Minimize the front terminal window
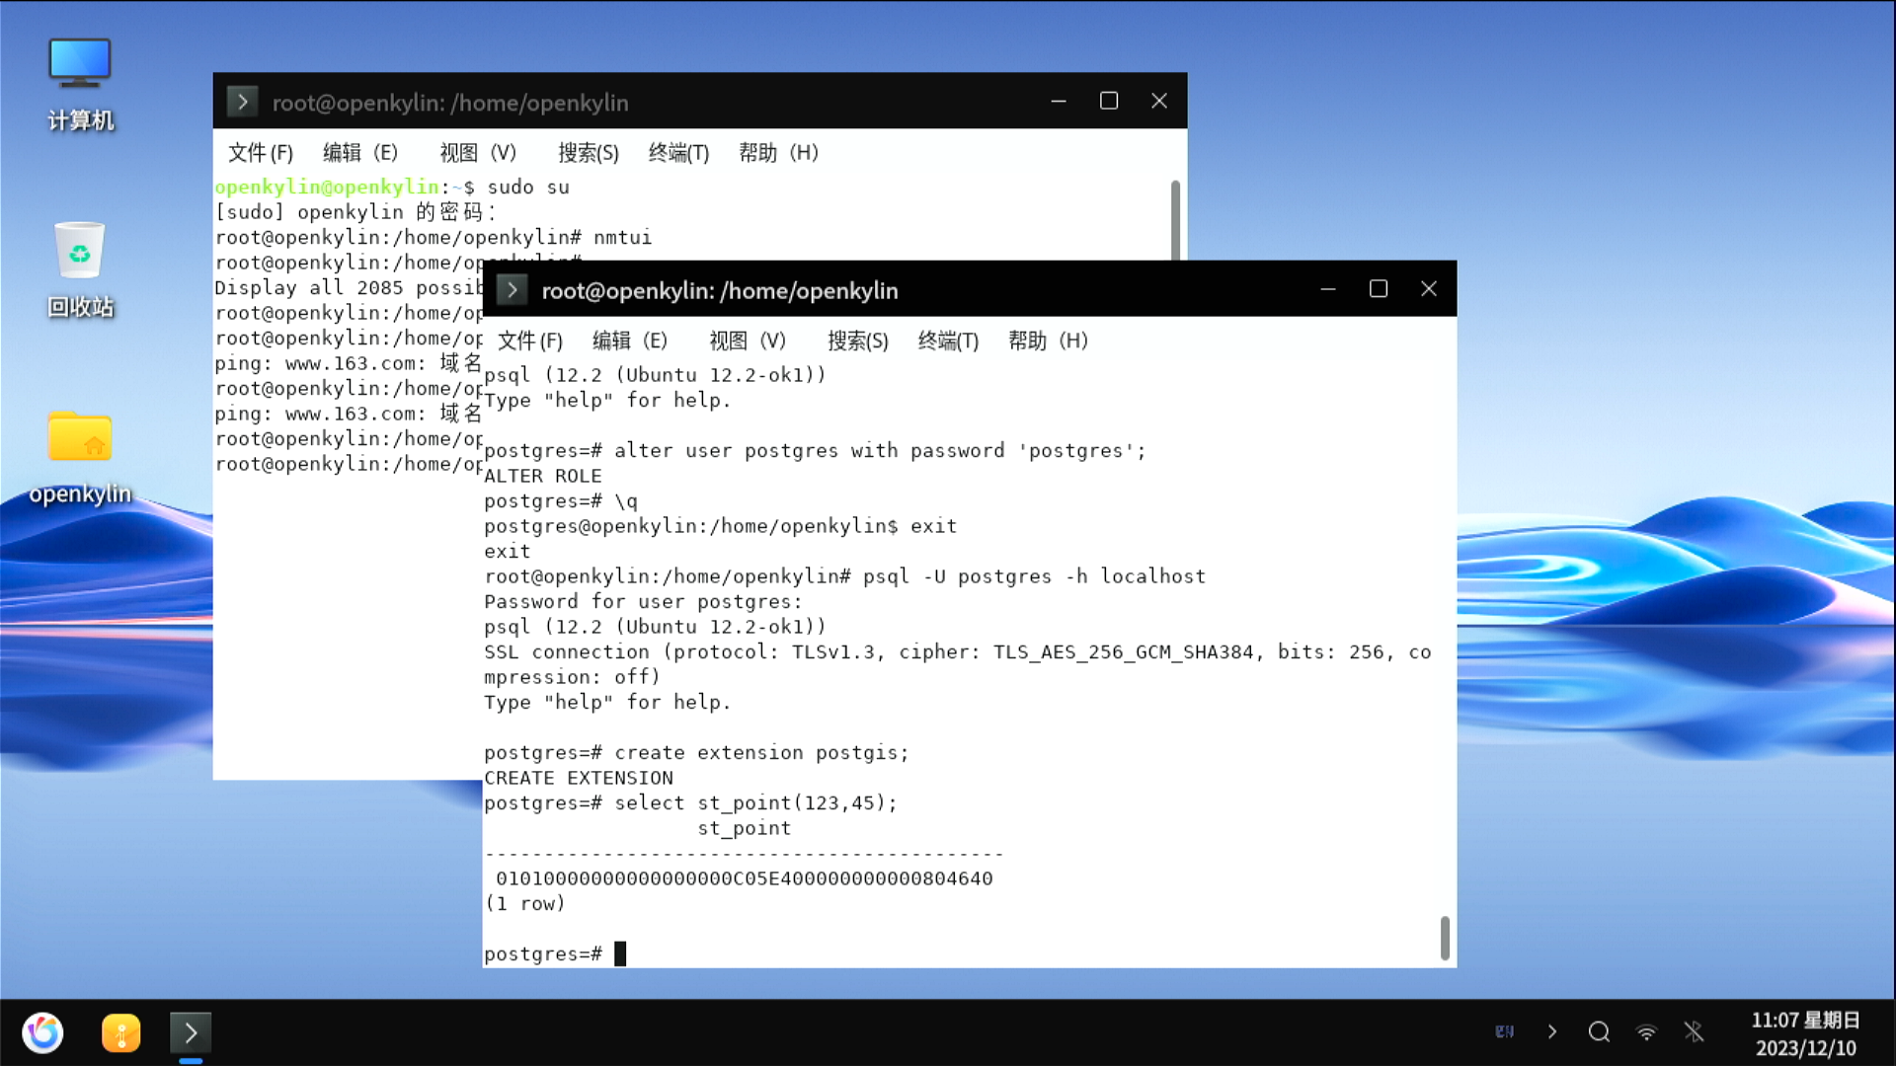Screen dimensions: 1896x1066 [1328, 289]
